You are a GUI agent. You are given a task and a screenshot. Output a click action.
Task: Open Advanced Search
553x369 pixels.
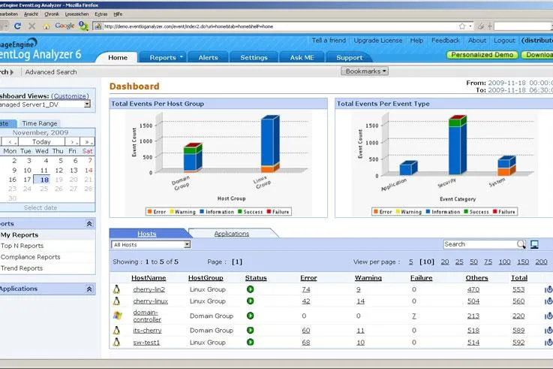pos(51,71)
